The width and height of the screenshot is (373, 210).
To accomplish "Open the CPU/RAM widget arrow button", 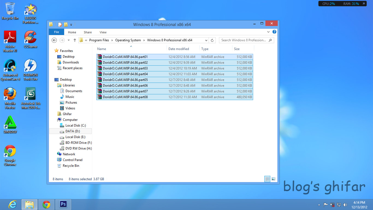I will click(363, 4).
